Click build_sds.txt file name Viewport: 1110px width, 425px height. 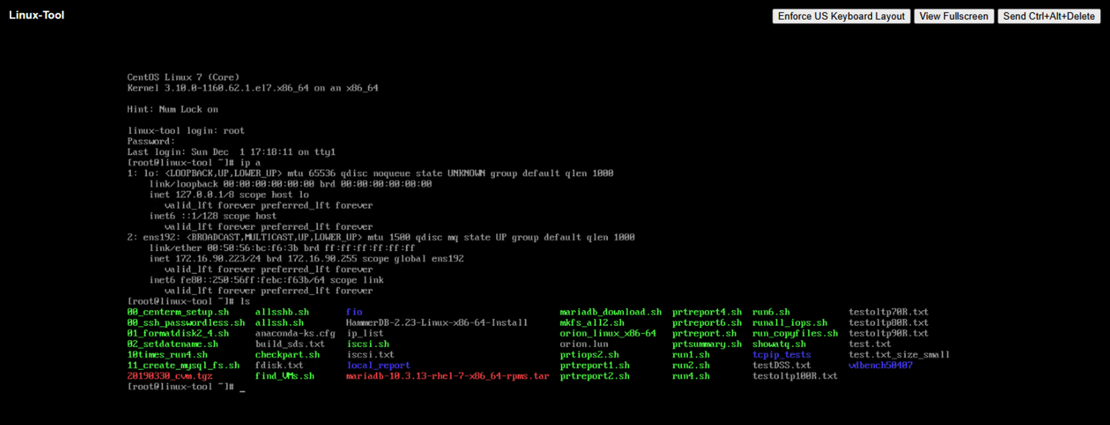(290, 344)
